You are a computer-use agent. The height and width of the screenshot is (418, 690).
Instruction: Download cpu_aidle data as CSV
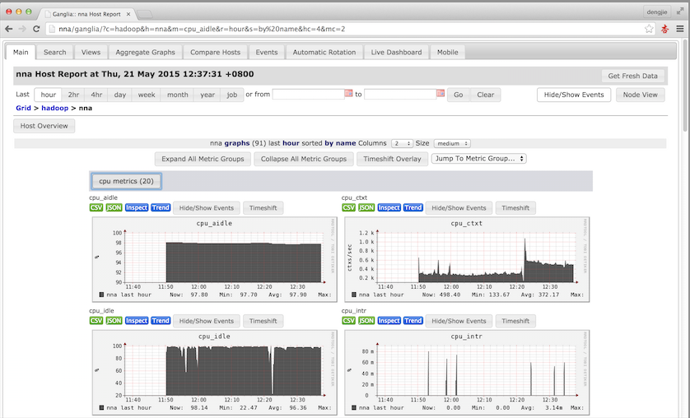click(x=96, y=207)
